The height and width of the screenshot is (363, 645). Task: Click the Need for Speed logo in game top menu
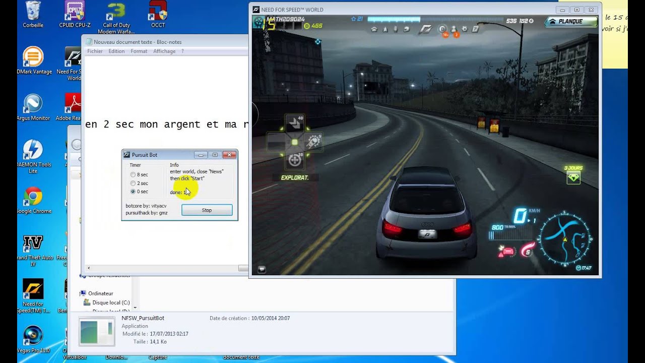(x=426, y=29)
